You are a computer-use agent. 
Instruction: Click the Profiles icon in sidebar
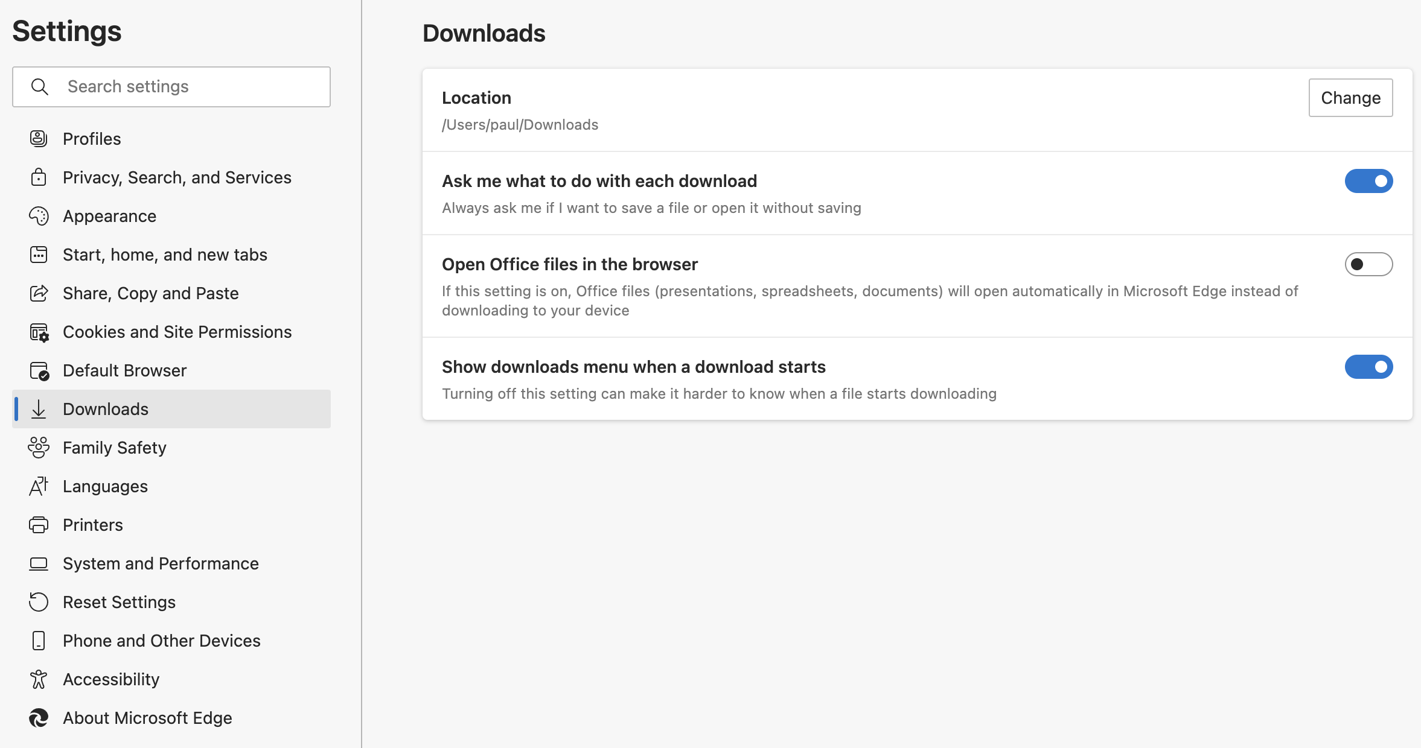point(39,138)
